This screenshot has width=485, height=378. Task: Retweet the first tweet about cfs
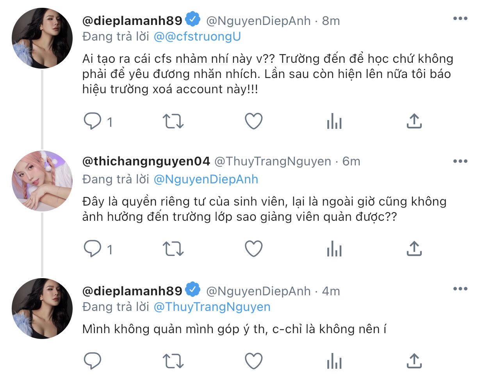(173, 121)
